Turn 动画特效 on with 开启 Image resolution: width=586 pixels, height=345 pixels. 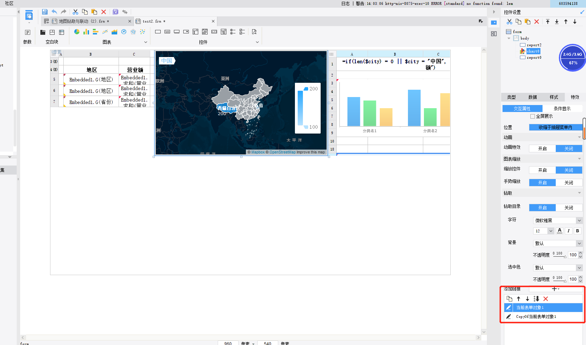tap(543, 149)
